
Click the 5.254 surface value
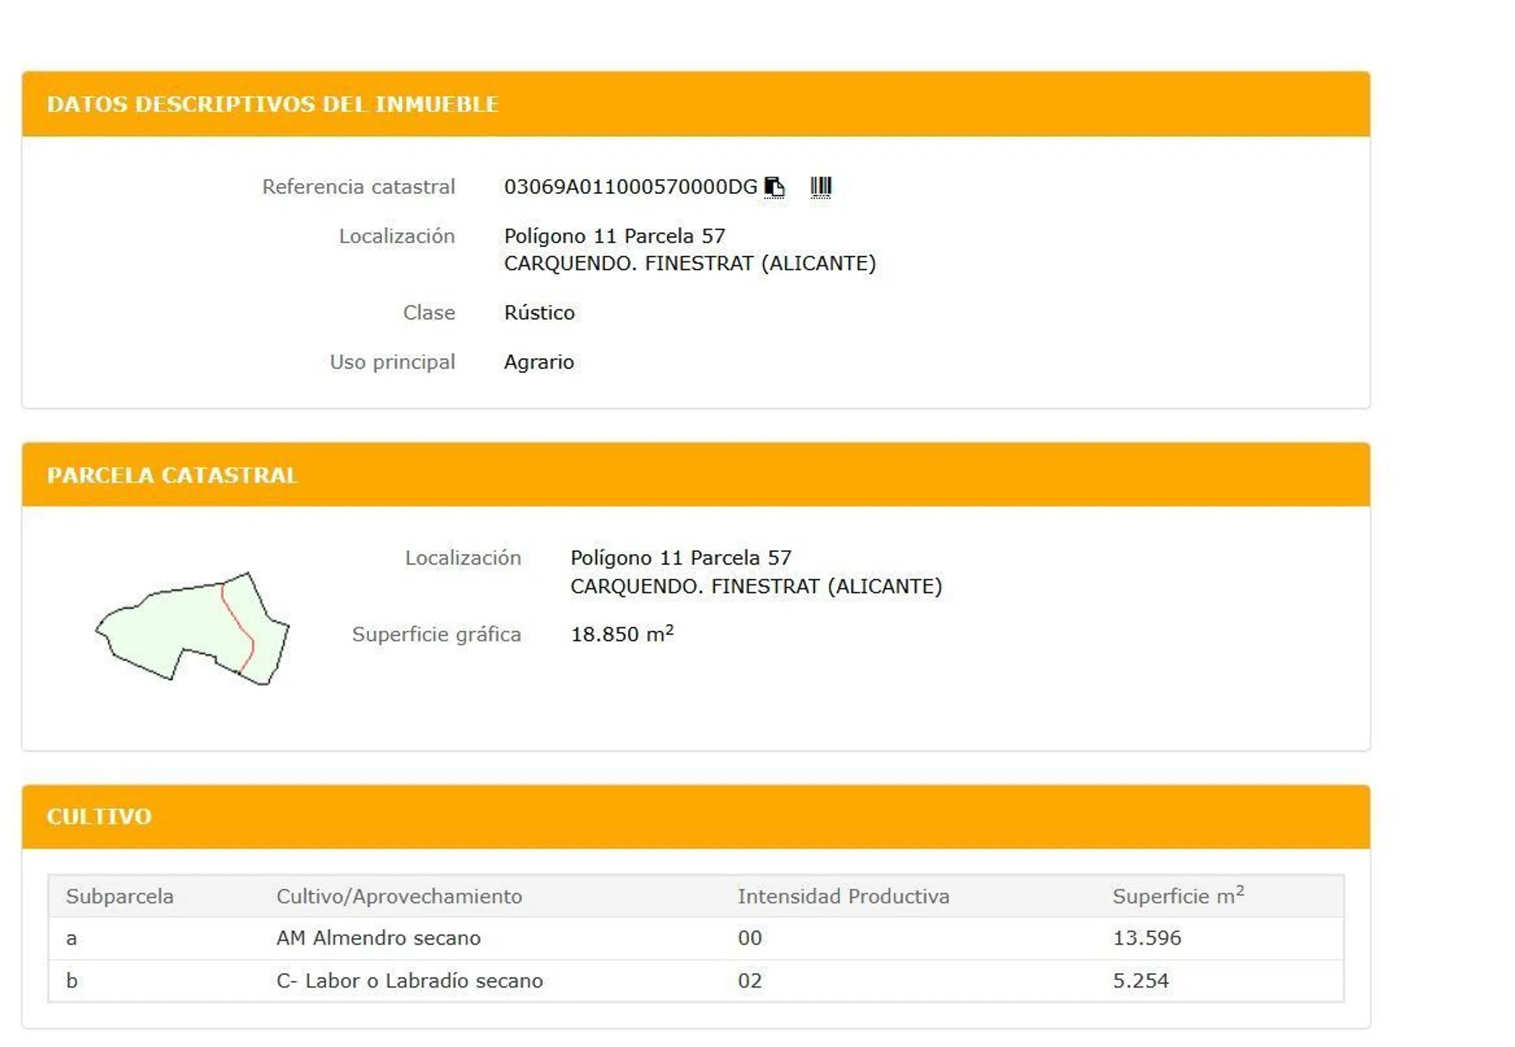click(1140, 981)
